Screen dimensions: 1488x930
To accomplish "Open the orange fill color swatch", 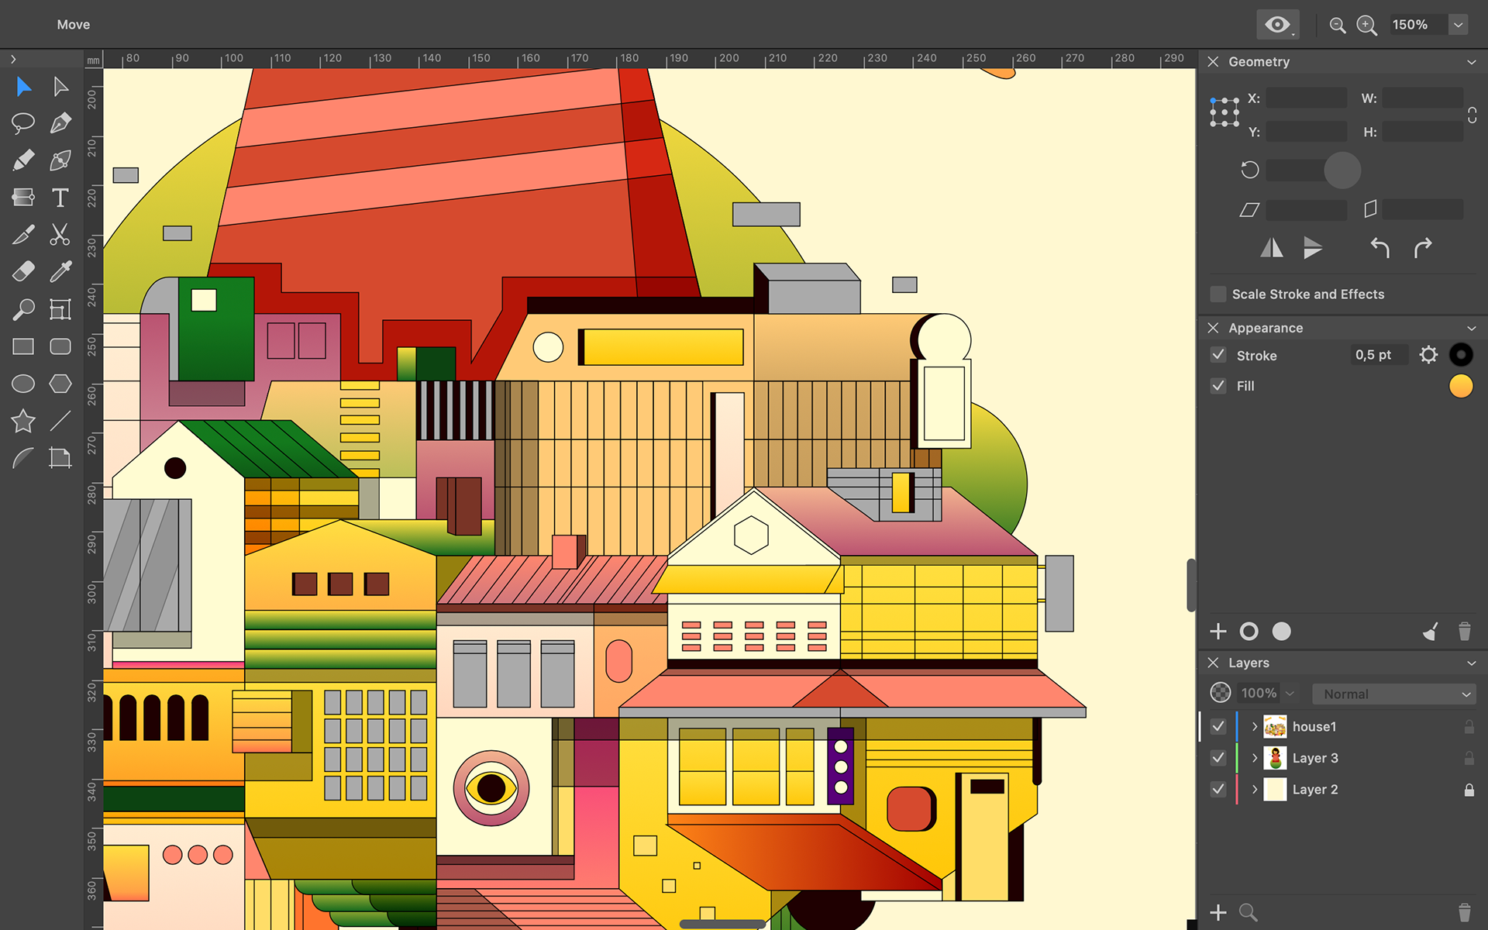I will click(x=1461, y=386).
